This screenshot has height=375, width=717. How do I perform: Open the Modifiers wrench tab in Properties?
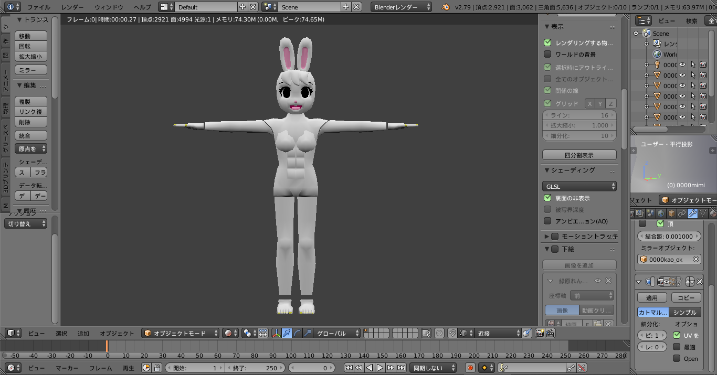coord(692,213)
